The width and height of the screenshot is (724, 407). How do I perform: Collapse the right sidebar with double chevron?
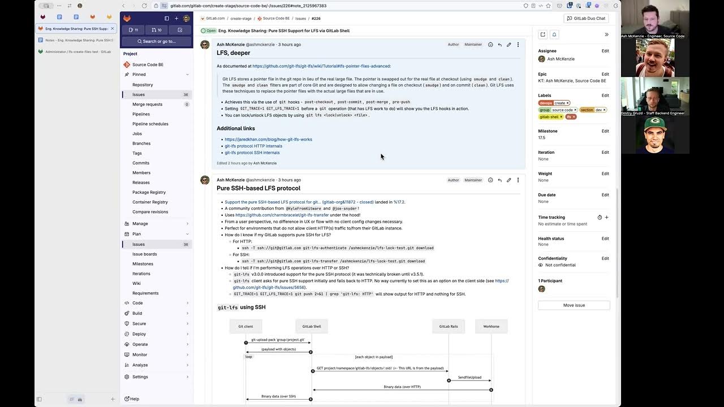[x=606, y=34]
